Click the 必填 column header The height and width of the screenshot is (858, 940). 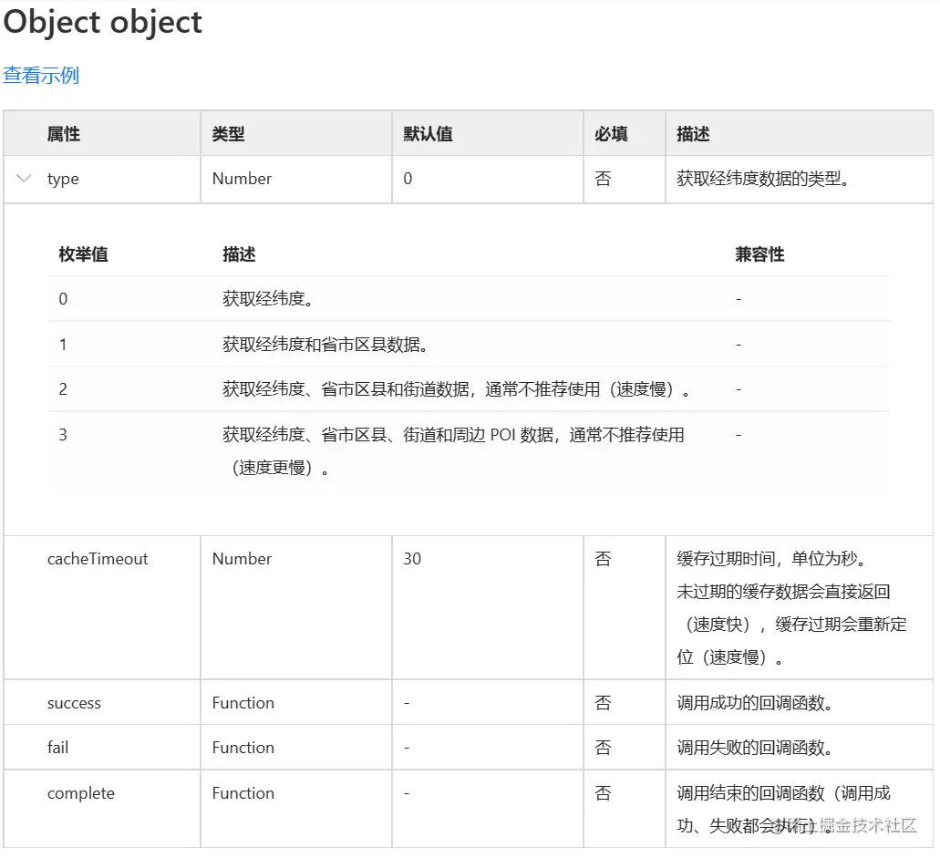(x=611, y=134)
